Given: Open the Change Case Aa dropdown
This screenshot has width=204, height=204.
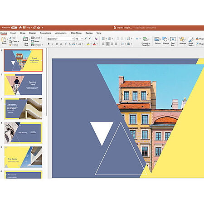Looking at the screenshot, I should pos(81,44).
